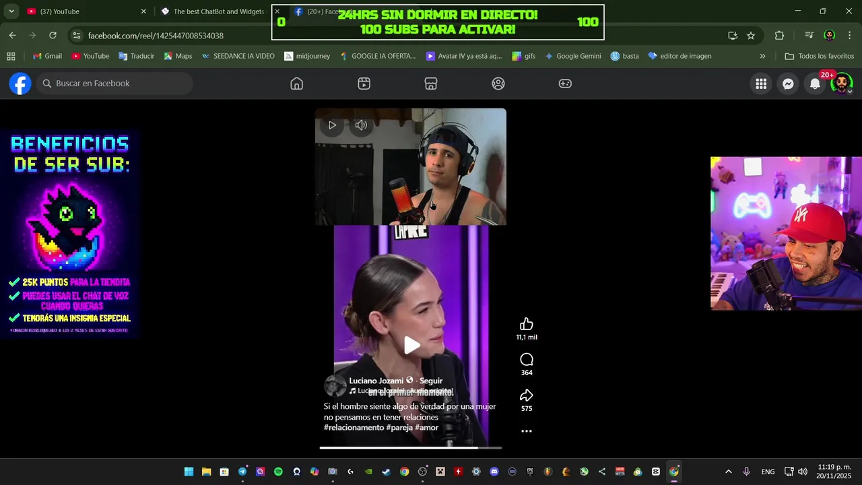862x485 pixels.
Task: Open Facebook Gaming controller icon
Action: click(565, 84)
